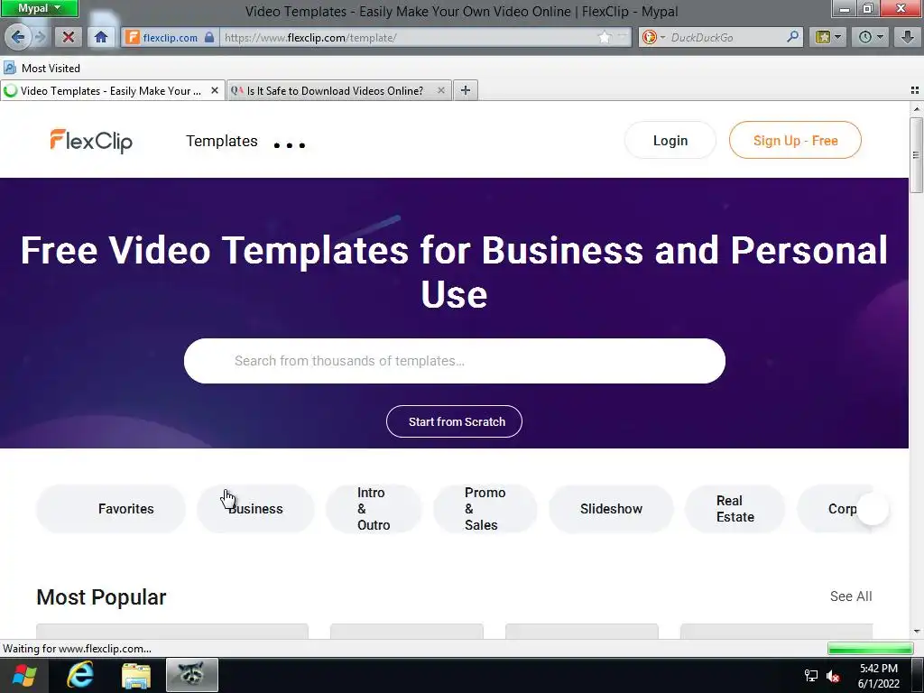The width and height of the screenshot is (924, 693).
Task: Launch Internet Explorer from taskbar
Action: [x=80, y=675]
